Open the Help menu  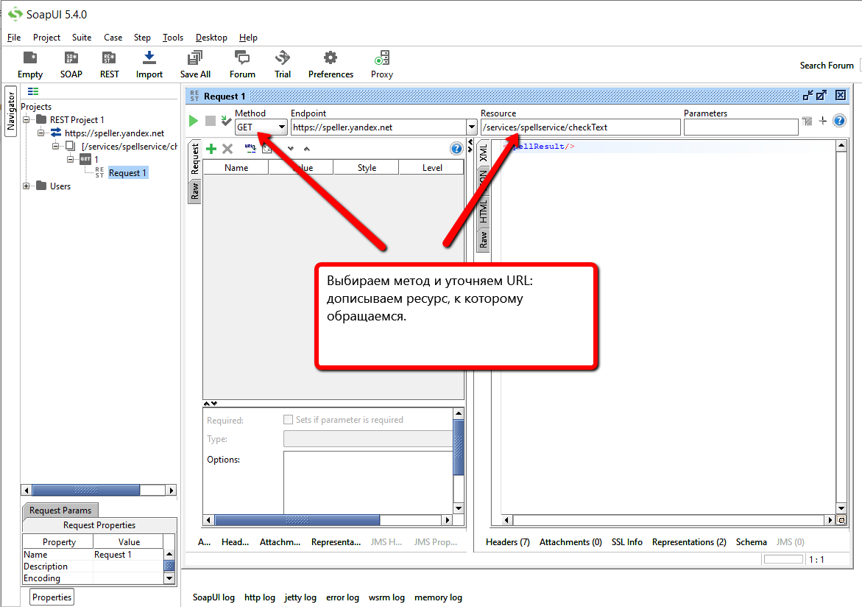[x=248, y=38]
